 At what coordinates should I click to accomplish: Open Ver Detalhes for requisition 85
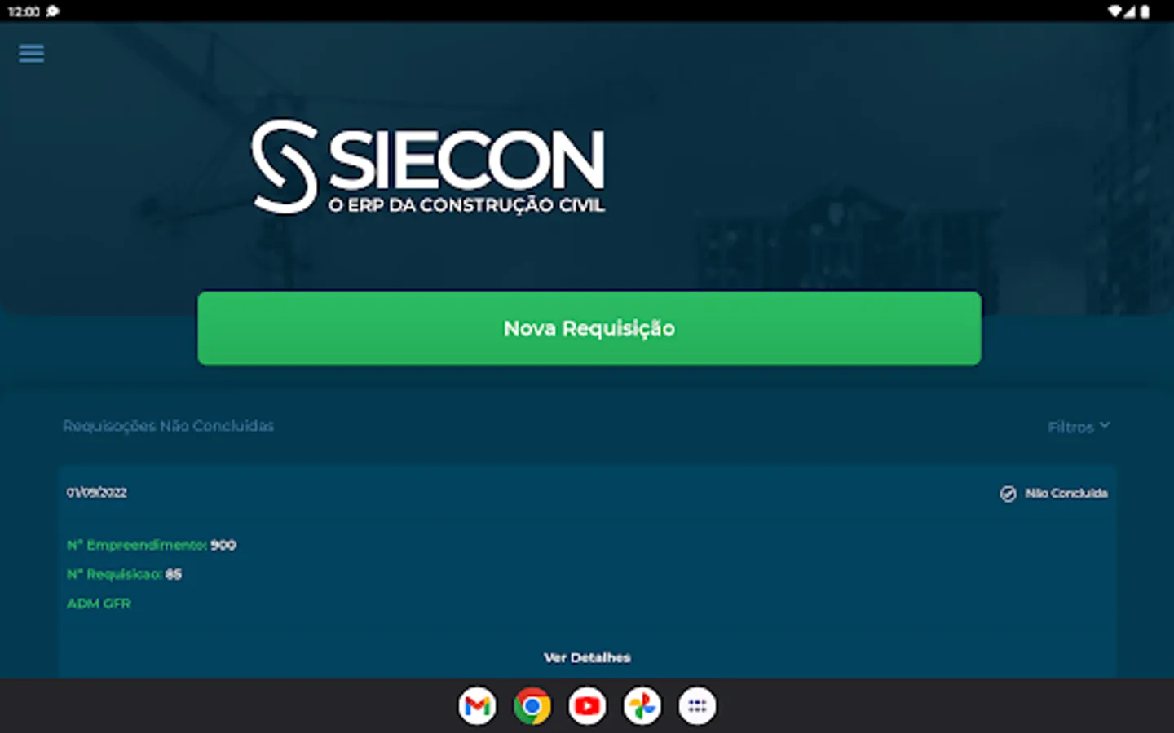587,657
